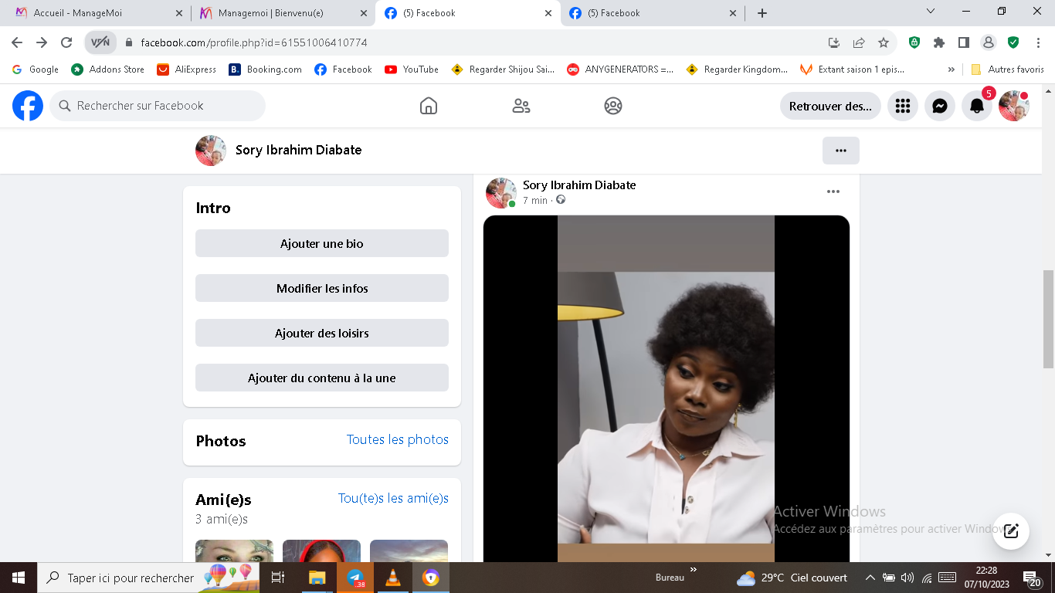Expand hidden bookmarks chevron
This screenshot has width=1055, height=593.
point(951,69)
